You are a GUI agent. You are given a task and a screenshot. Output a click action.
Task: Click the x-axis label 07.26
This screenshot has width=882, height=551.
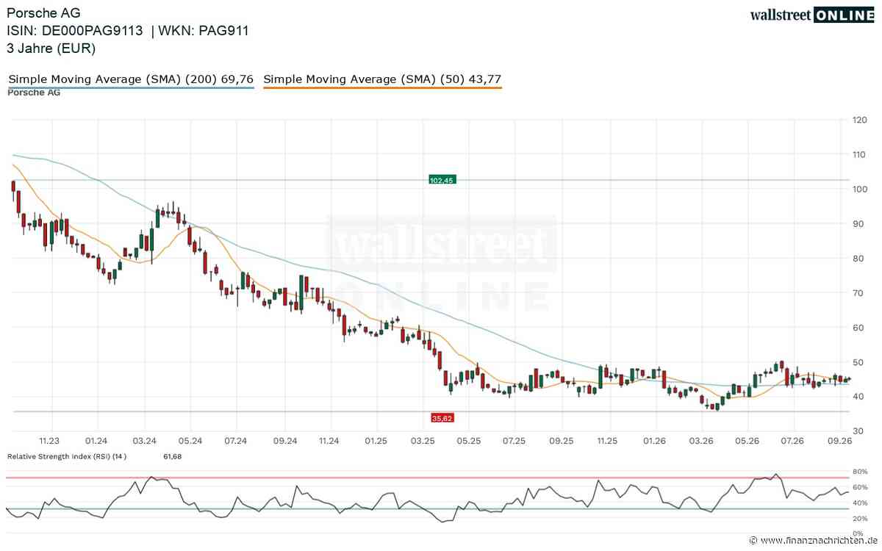point(792,441)
